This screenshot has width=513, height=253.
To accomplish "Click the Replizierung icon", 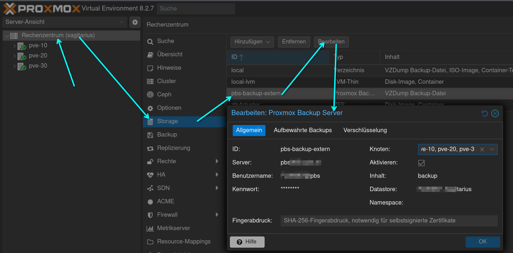I will tap(150, 148).
